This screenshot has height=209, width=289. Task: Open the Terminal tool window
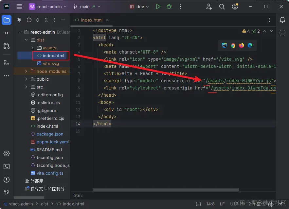coord(7,167)
